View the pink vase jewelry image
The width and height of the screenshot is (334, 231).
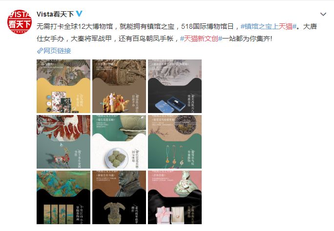(x=175, y=197)
